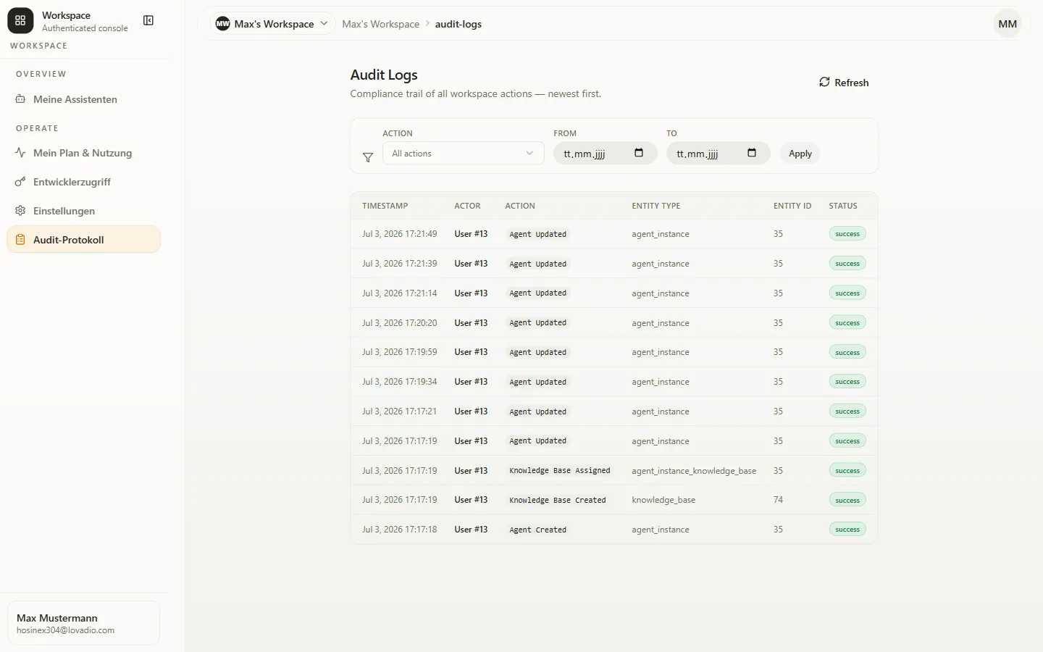Select the Jul 3, 2026 17:19:34 timestamp
Image resolution: width=1043 pixels, height=652 pixels.
[400, 382]
